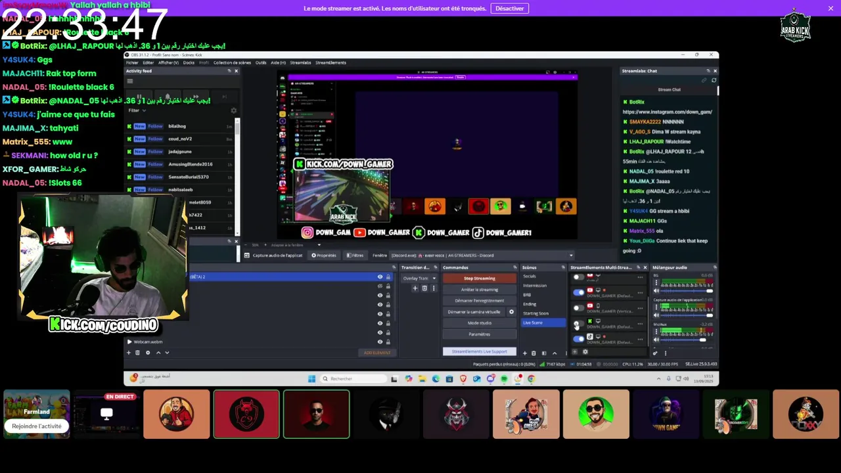841x473 pixels.
Task: Show hidden system tray icons chevron
Action: pyautogui.click(x=659, y=378)
